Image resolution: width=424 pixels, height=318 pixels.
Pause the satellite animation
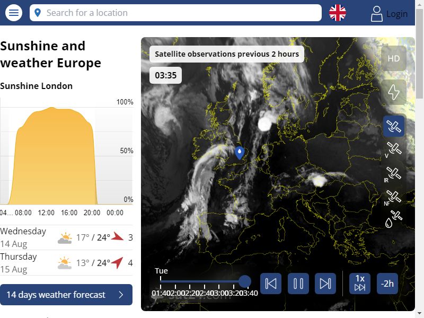[298, 284]
